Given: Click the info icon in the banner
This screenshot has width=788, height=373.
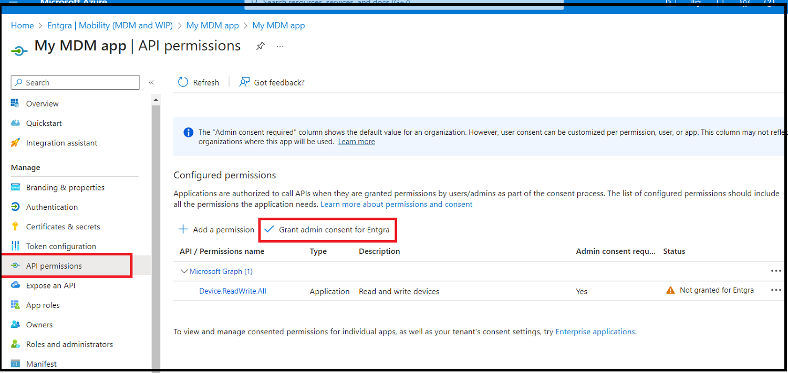Looking at the screenshot, I should (x=188, y=133).
